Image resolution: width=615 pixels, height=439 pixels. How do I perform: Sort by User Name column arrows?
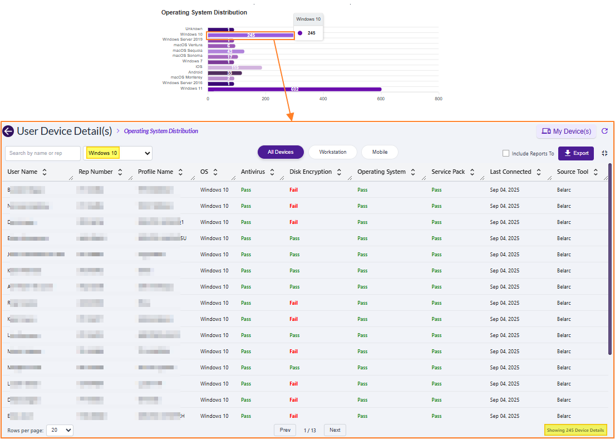coord(45,172)
